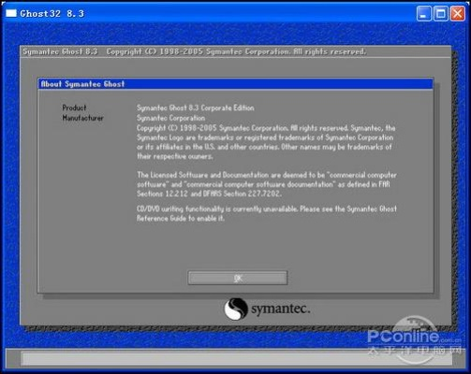The height and width of the screenshot is (374, 471).
Task: Click the 'CD/DVD writing functionality' notice line
Action: [x=267, y=209]
